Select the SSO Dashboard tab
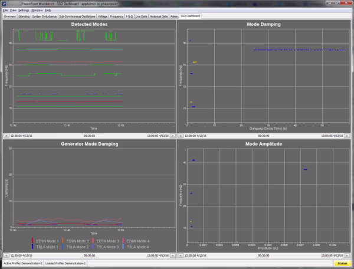 click(x=190, y=16)
